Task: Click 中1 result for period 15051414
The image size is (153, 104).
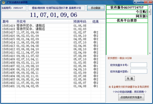Action: pos(96,42)
